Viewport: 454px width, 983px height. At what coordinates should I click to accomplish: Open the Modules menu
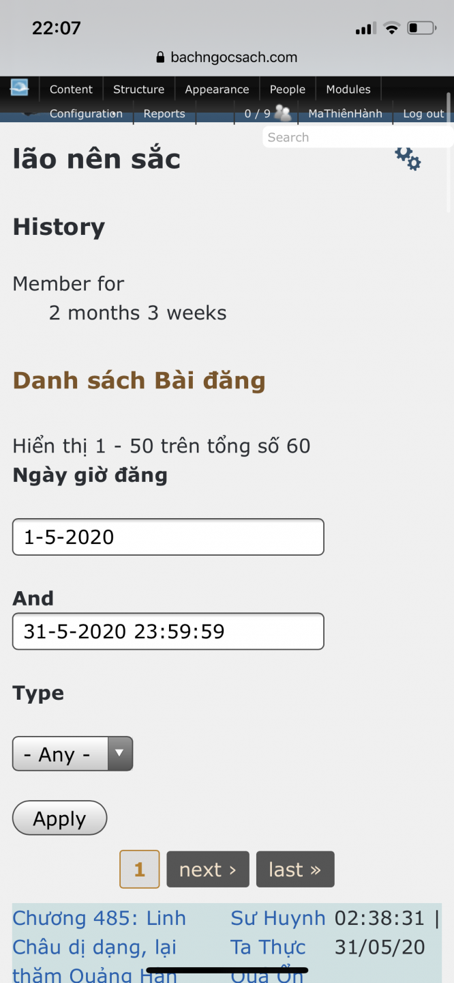[x=348, y=89]
